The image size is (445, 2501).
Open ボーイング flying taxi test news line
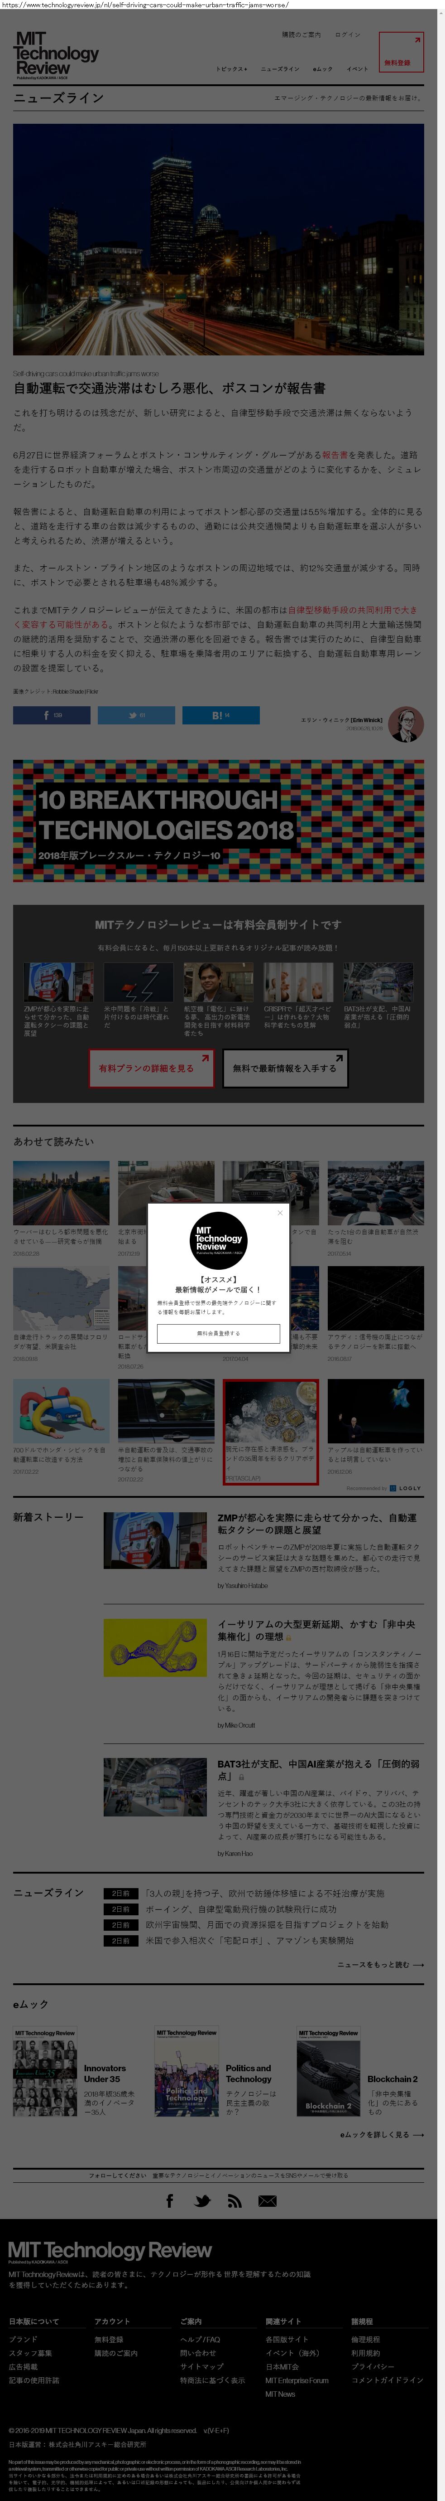241,1909
